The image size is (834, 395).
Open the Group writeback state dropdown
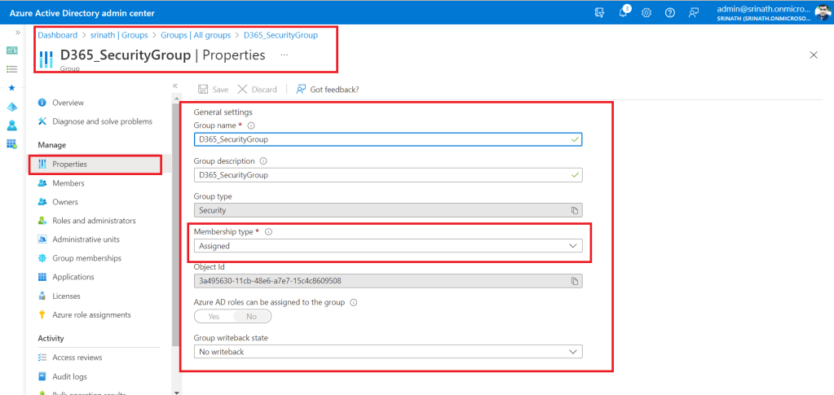pyautogui.click(x=388, y=352)
